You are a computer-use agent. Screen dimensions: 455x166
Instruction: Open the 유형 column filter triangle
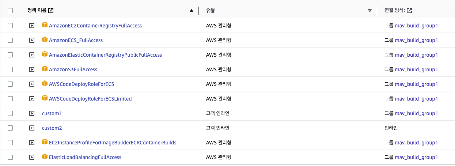(370, 11)
